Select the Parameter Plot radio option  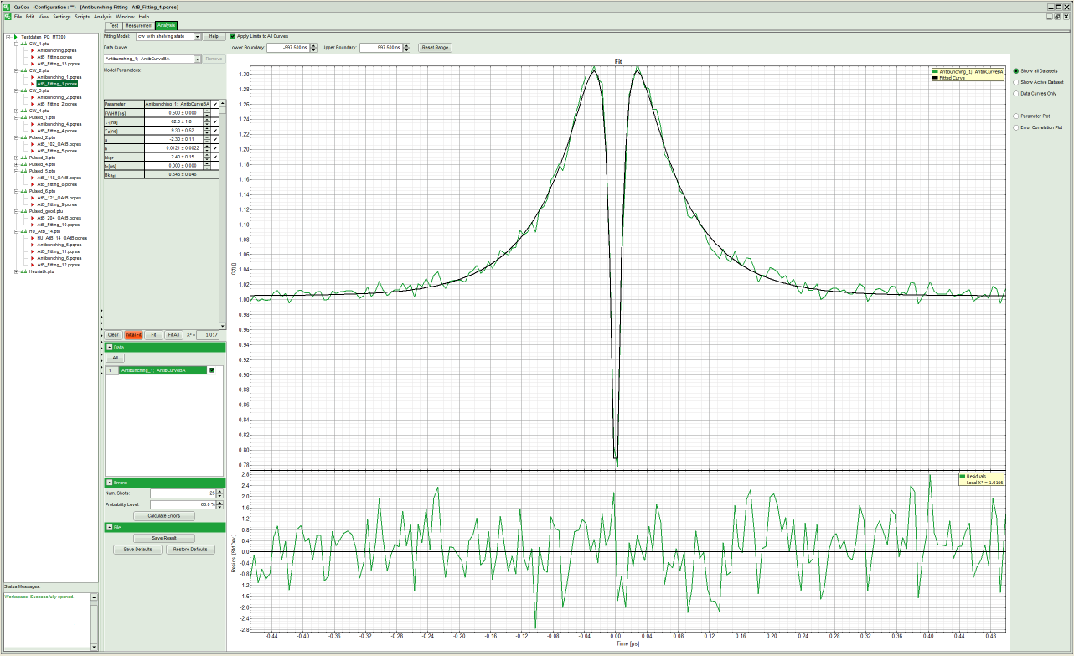(x=1016, y=115)
